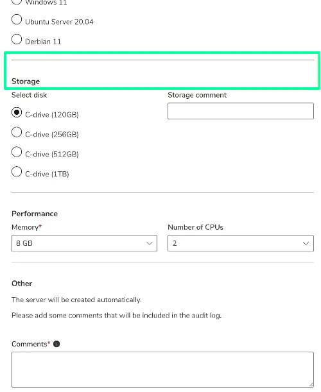Viewport: 321px width, 392px height.
Task: Expand the Number of CPUs dropdown arrow
Action: [x=306, y=243]
